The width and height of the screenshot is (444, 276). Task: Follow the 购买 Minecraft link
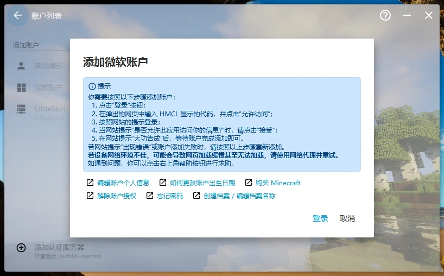click(278, 183)
